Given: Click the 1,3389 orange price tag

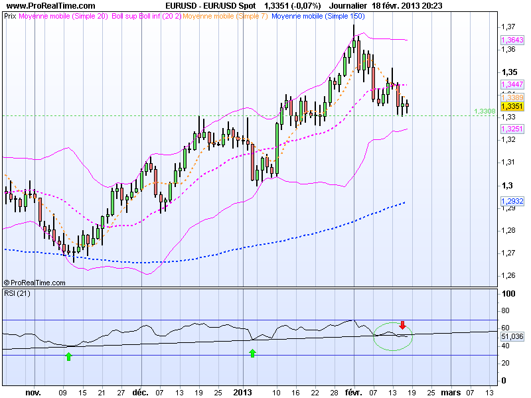Looking at the screenshot, I should (x=512, y=98).
